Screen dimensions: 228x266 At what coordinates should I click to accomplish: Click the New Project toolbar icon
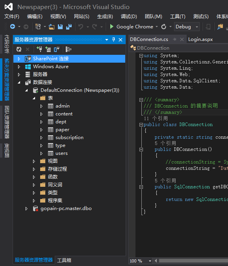pyautogui.click(x=38, y=27)
